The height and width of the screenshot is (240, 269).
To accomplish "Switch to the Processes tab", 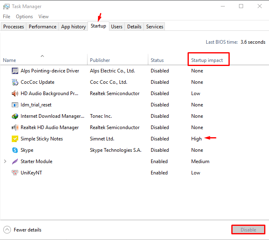I will coord(13,27).
